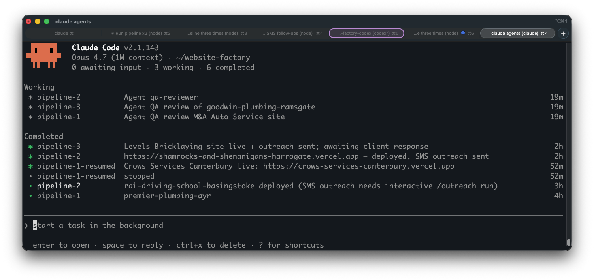Image resolution: width=594 pixels, height=280 pixels.
Task: Select completed pipeline-1 premier-plumbing-ayr row
Action: (x=294, y=196)
